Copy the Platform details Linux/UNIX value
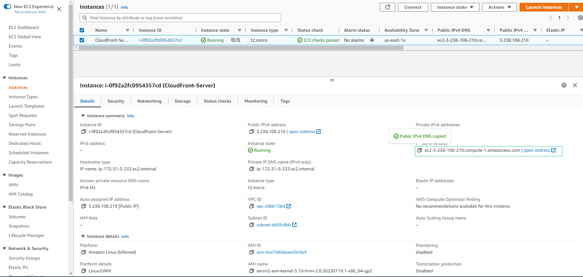 83,271
